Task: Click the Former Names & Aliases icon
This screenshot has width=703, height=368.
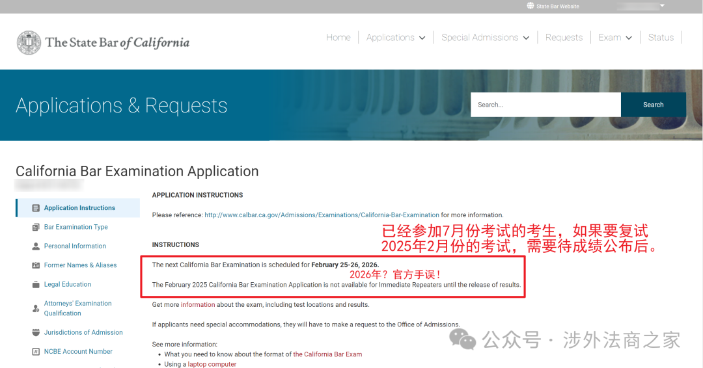Action: 36,265
